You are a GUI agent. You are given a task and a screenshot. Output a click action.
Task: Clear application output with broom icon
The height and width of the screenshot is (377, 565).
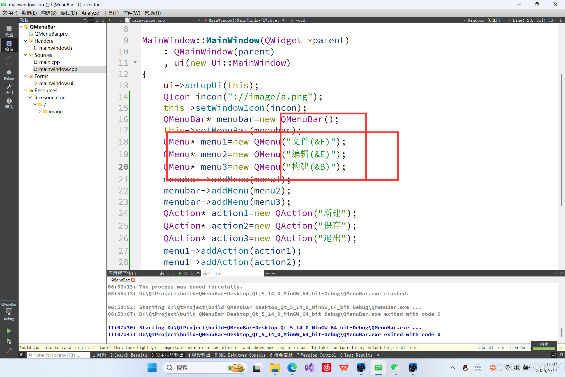pyautogui.click(x=162, y=273)
